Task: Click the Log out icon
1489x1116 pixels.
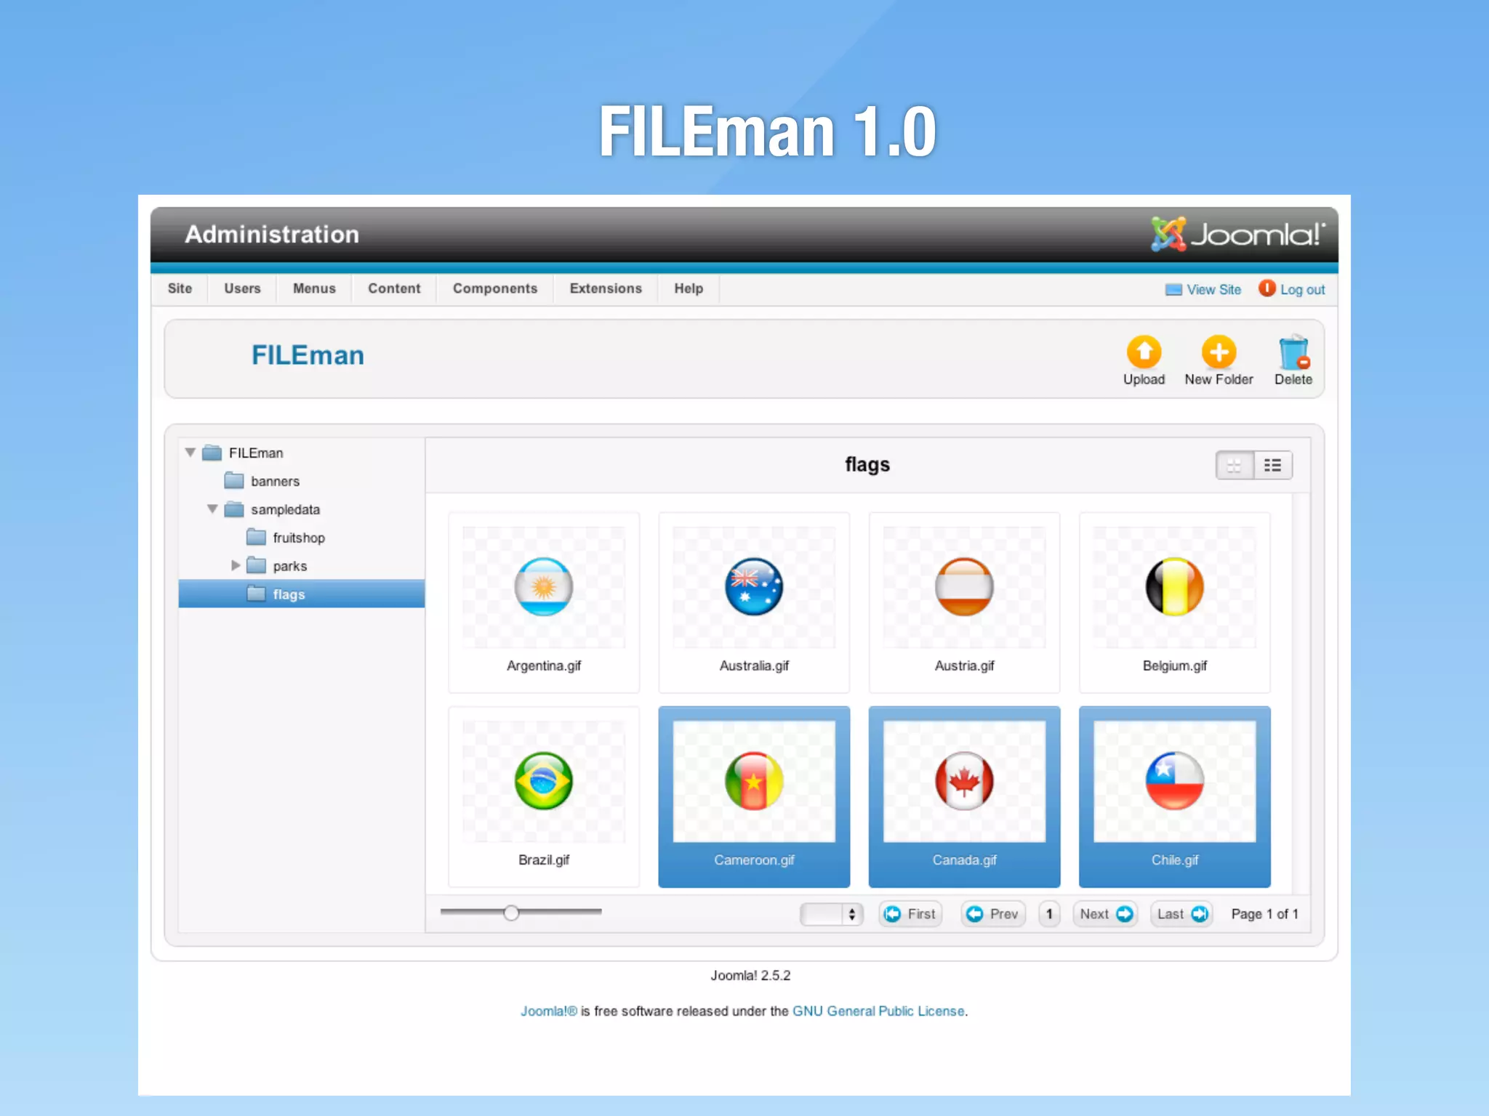Action: tap(1267, 288)
